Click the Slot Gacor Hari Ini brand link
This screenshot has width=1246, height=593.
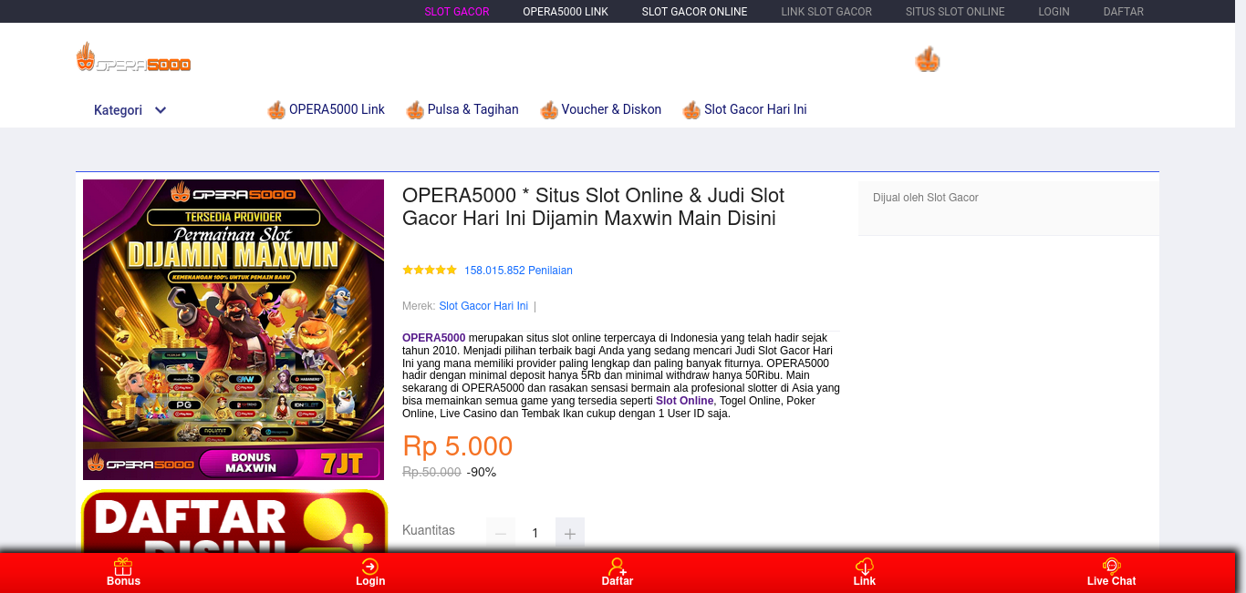483,306
